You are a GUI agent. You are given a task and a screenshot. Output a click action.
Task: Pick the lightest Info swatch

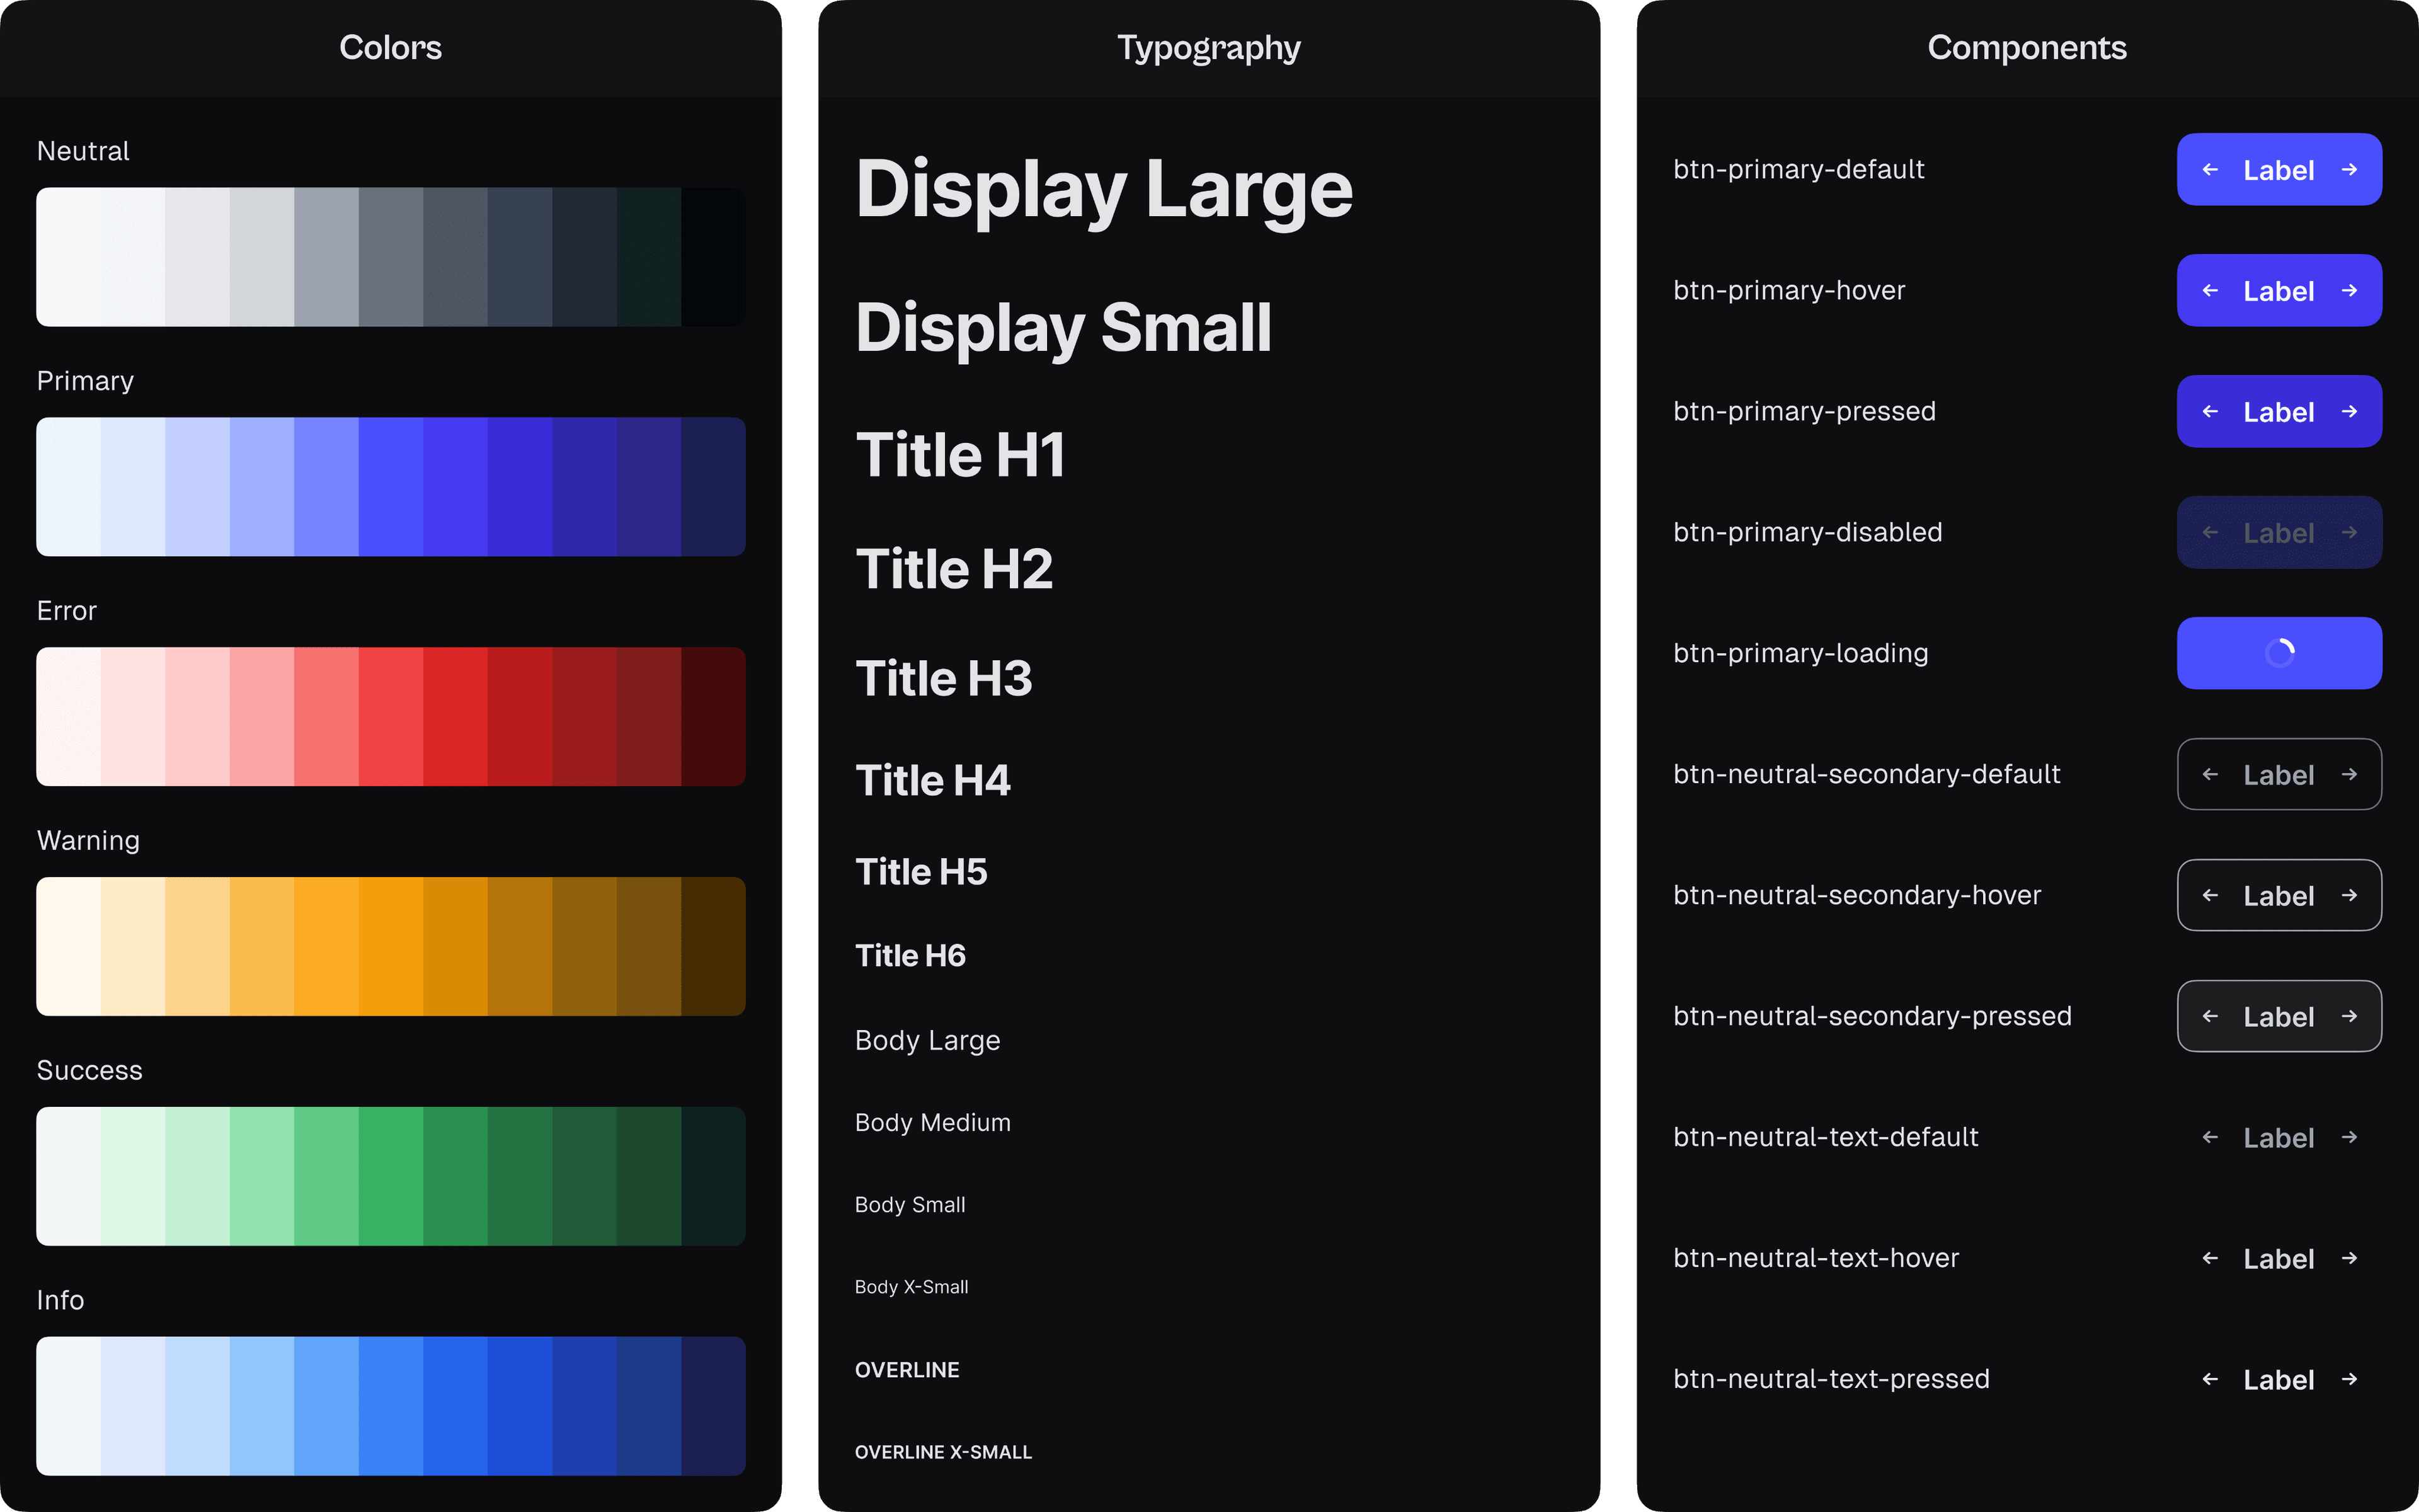69,1406
